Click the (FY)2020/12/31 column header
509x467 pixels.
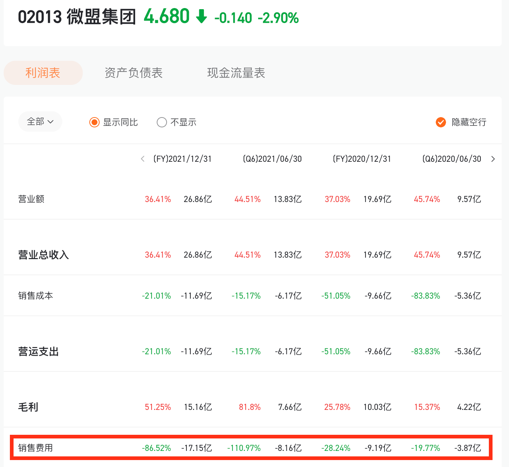coord(362,159)
